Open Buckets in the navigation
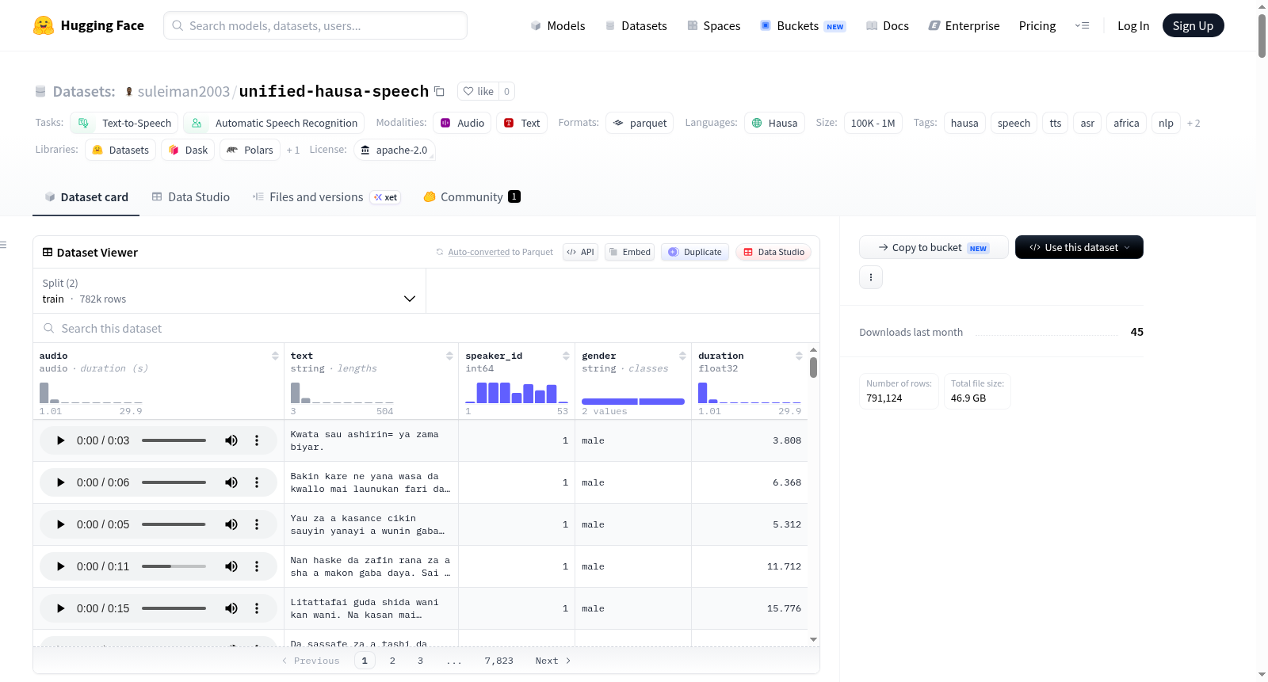This screenshot has width=1268, height=682. point(803,25)
